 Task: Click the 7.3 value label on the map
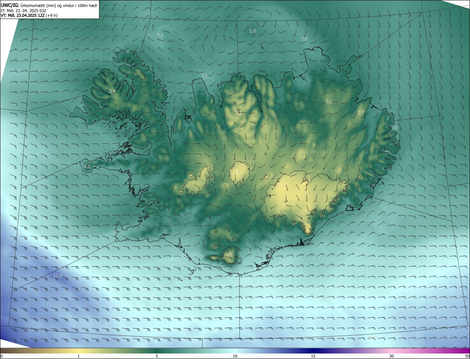pos(160,35)
